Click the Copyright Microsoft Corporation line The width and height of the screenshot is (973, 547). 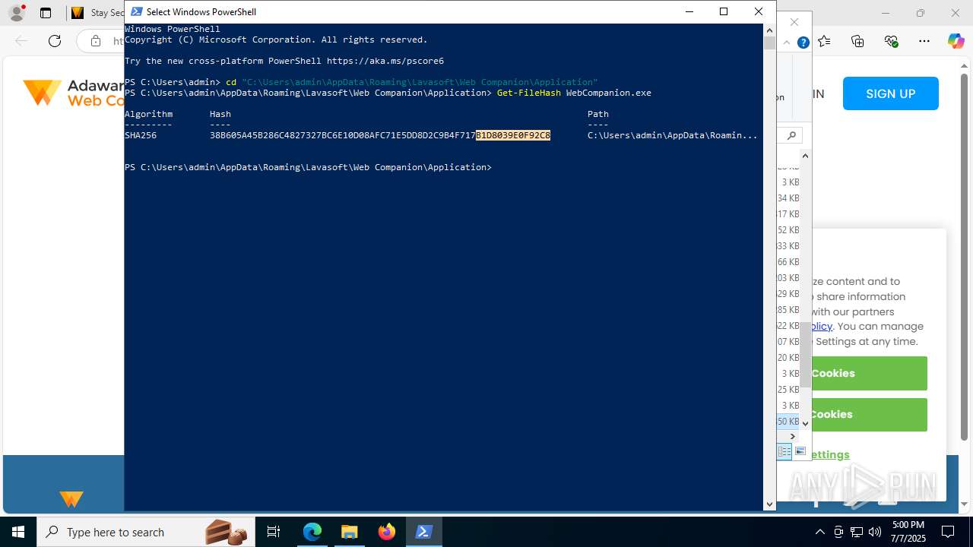276,40
